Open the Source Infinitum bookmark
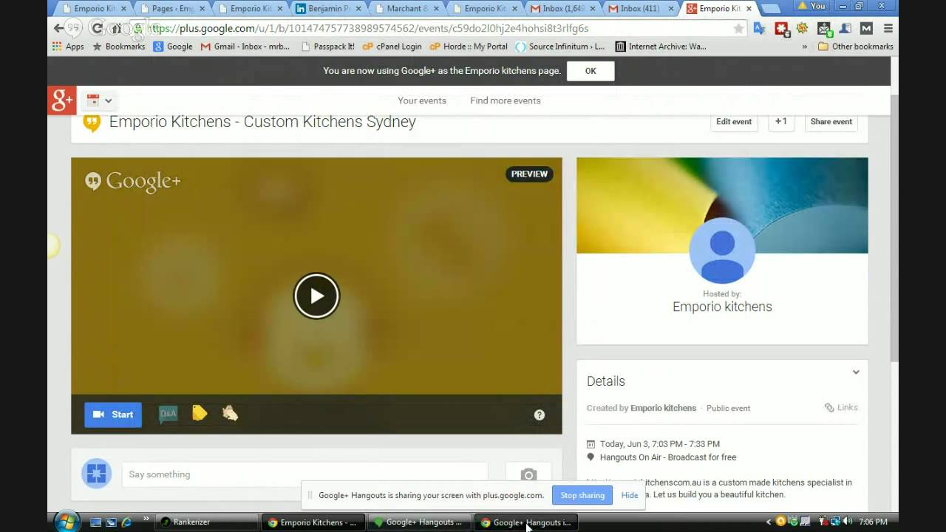 tap(560, 46)
